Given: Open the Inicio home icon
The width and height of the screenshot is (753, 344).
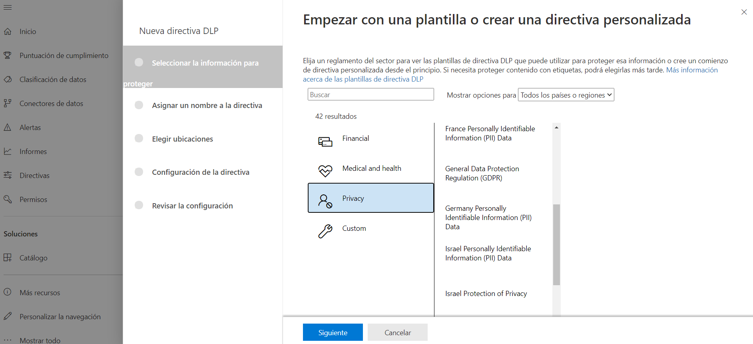Looking at the screenshot, I should click(x=8, y=31).
